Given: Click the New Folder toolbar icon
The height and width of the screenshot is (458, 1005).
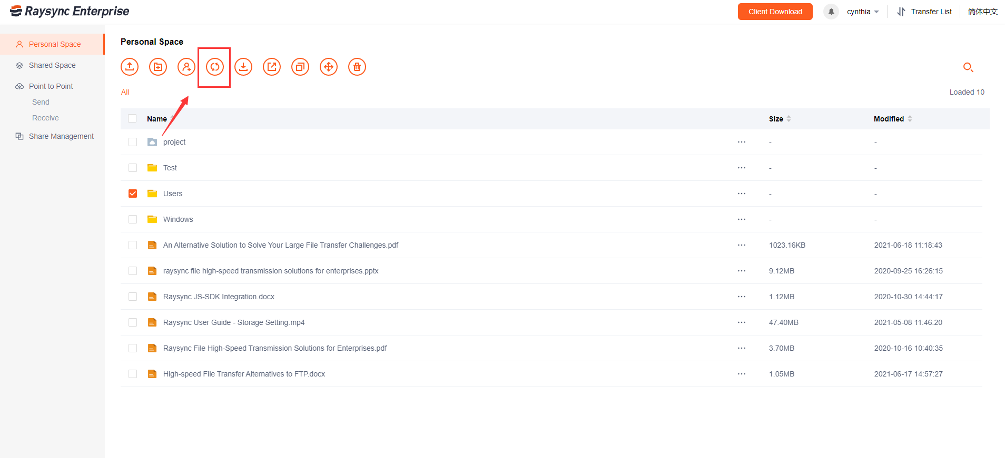Looking at the screenshot, I should 158,67.
